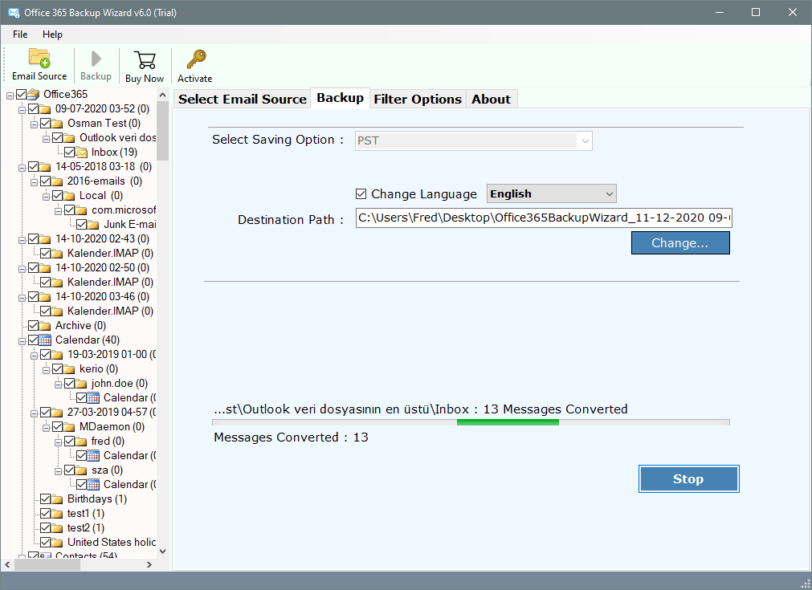Uncheck the MDaemon (0) checkbox

coord(57,427)
